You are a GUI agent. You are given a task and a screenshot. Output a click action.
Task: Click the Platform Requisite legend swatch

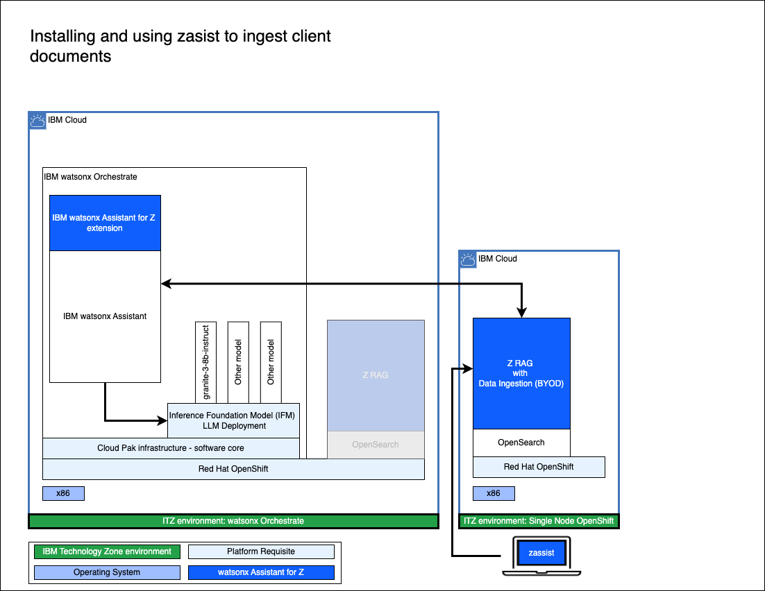click(261, 552)
